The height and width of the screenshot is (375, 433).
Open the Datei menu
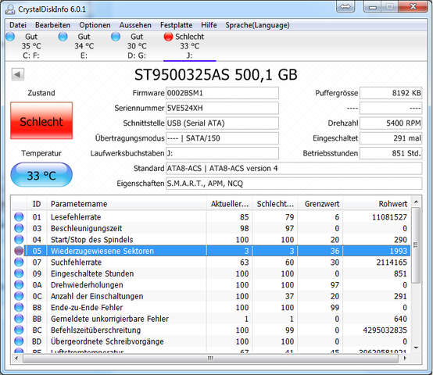pos(18,25)
